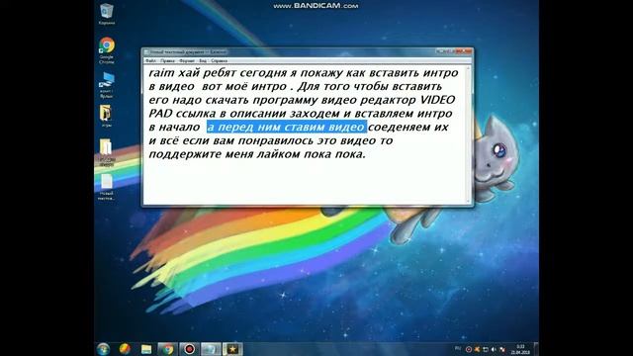Viewport: 633px width, 356px height.
Task: Place cursor in empty area below the text
Action: (x=305, y=182)
